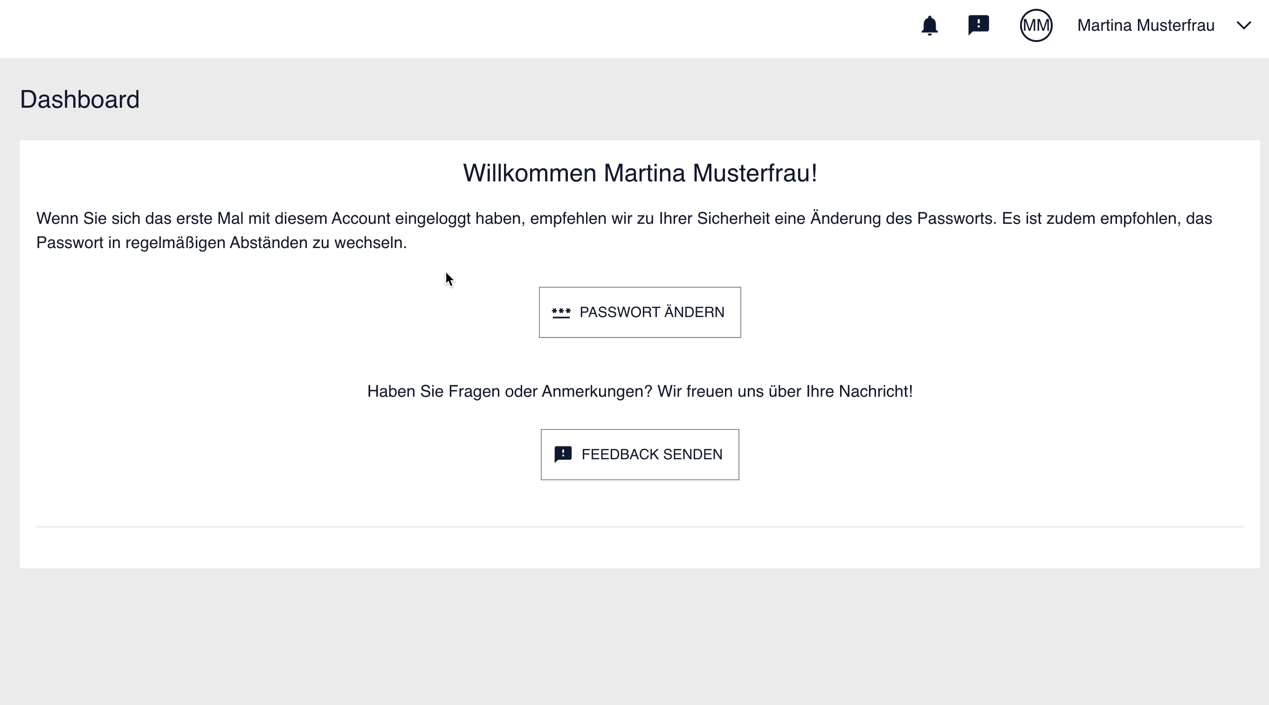Image resolution: width=1269 pixels, height=705 pixels.
Task: Open notifications via the bell icon
Action: pyautogui.click(x=929, y=25)
